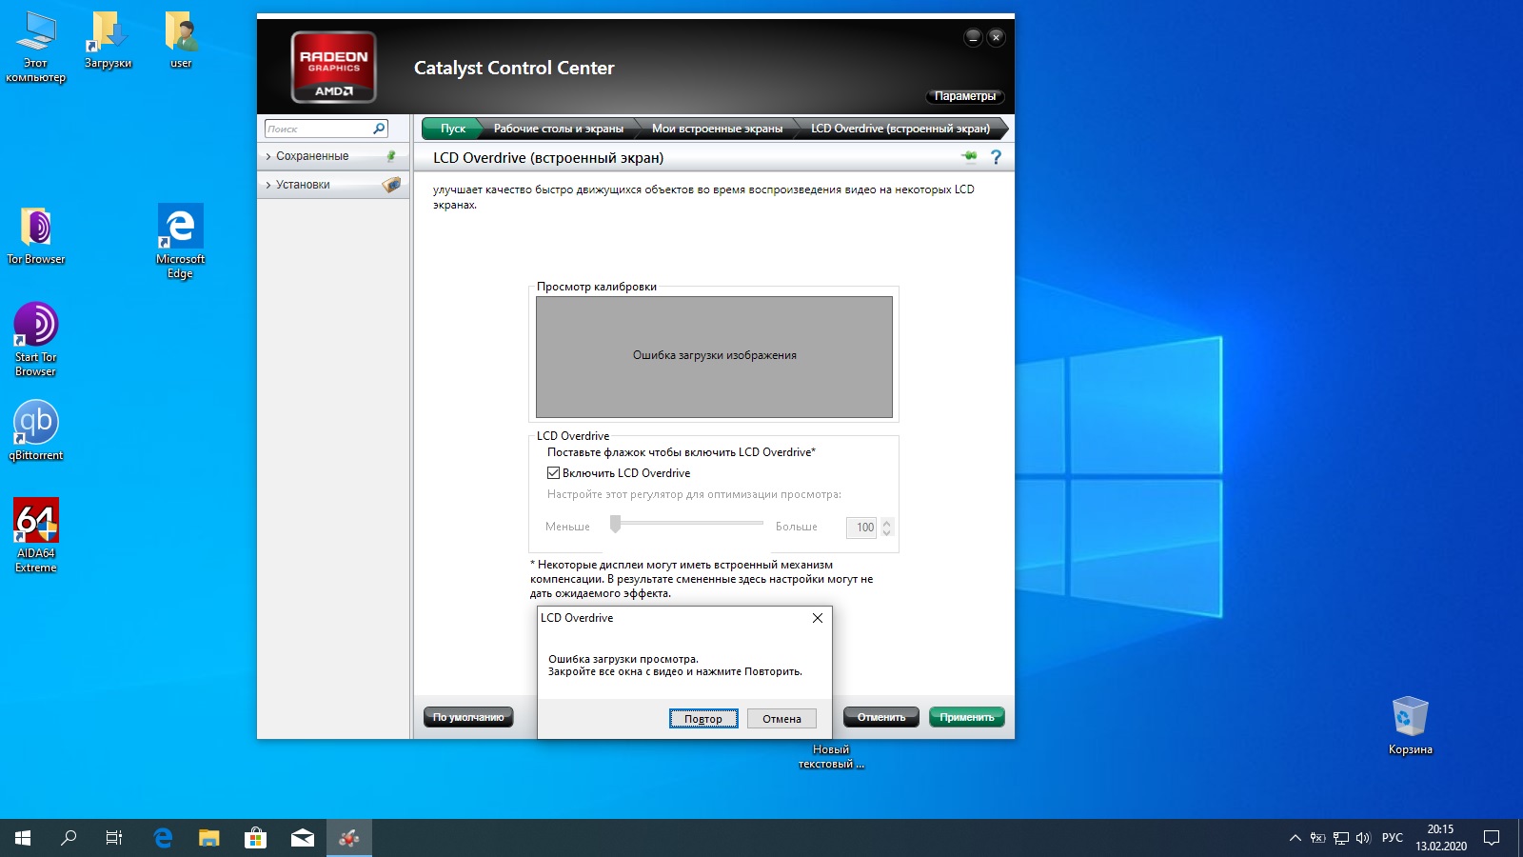This screenshot has height=857, width=1523.
Task: Open taskbar search
Action: 69,838
